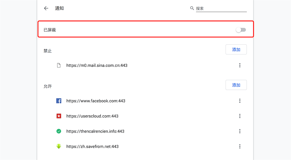Image resolution: width=291 pixels, height=160 pixels.
Task: Click the green checkmark favicon of thencalrencien
Action: point(59,131)
